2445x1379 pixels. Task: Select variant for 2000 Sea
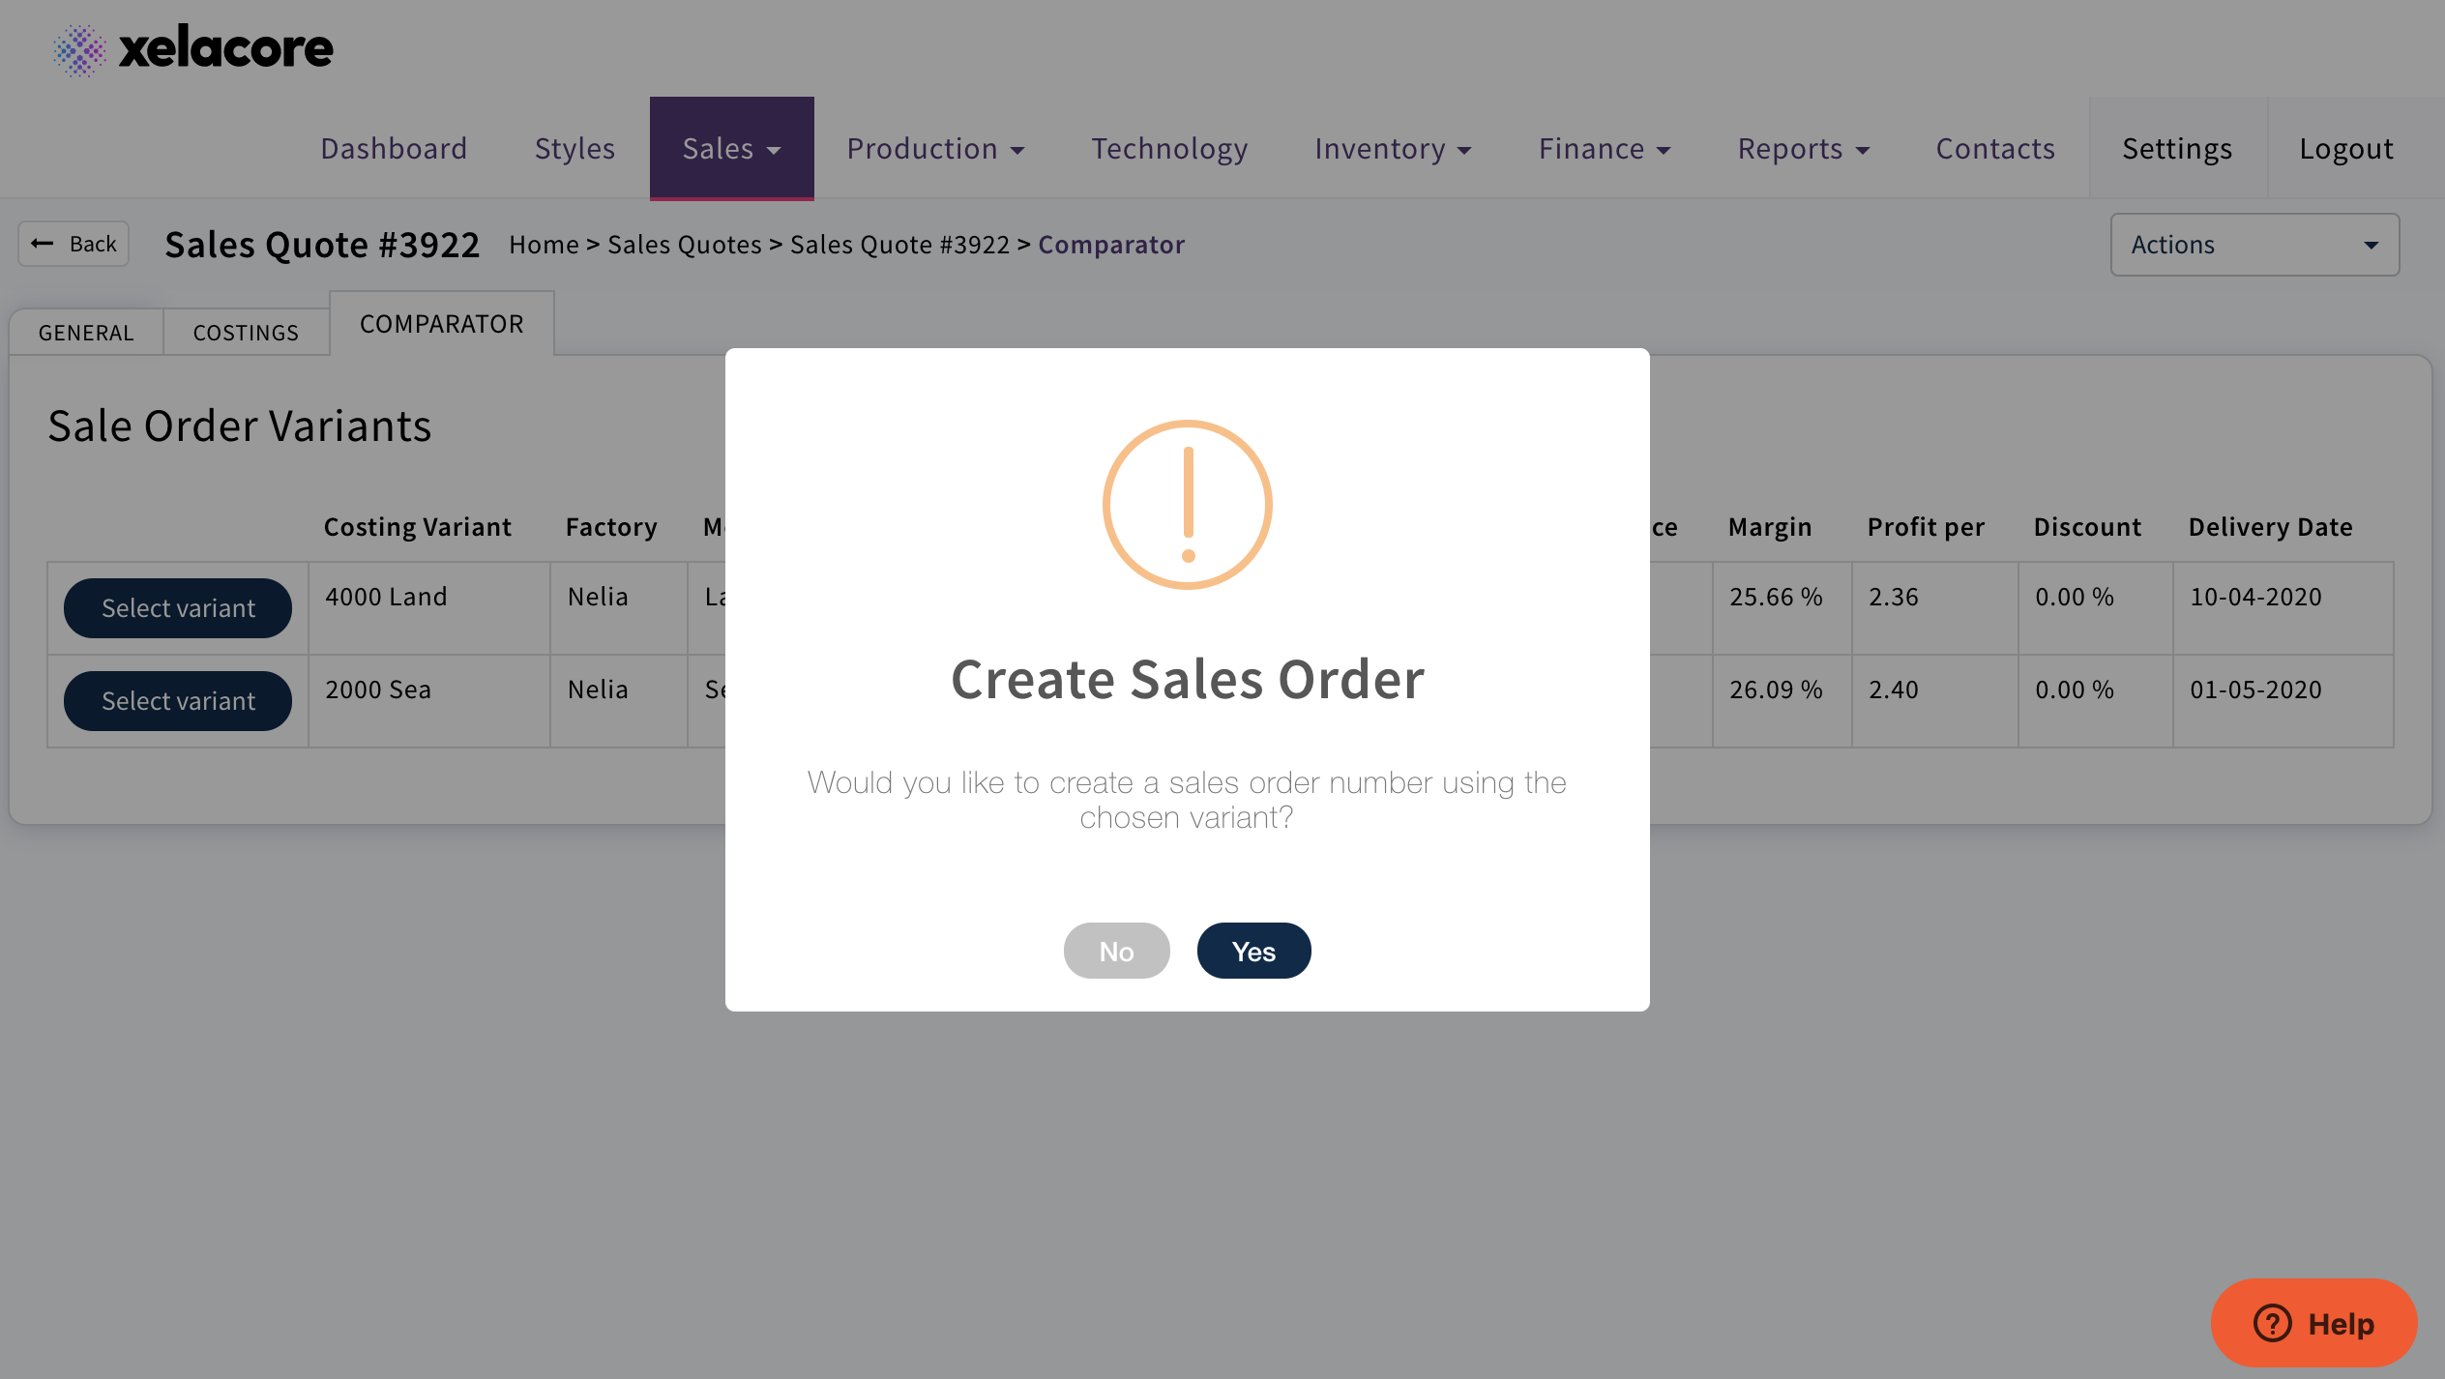(x=178, y=701)
